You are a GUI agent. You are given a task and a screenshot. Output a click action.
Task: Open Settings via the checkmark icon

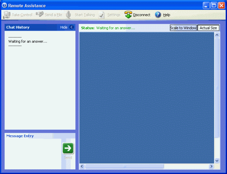(102, 15)
